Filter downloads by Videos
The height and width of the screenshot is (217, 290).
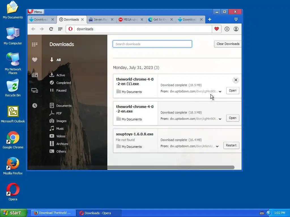(x=57, y=136)
